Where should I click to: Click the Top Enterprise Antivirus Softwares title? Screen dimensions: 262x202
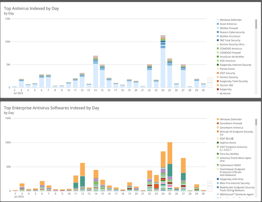click(x=51, y=108)
